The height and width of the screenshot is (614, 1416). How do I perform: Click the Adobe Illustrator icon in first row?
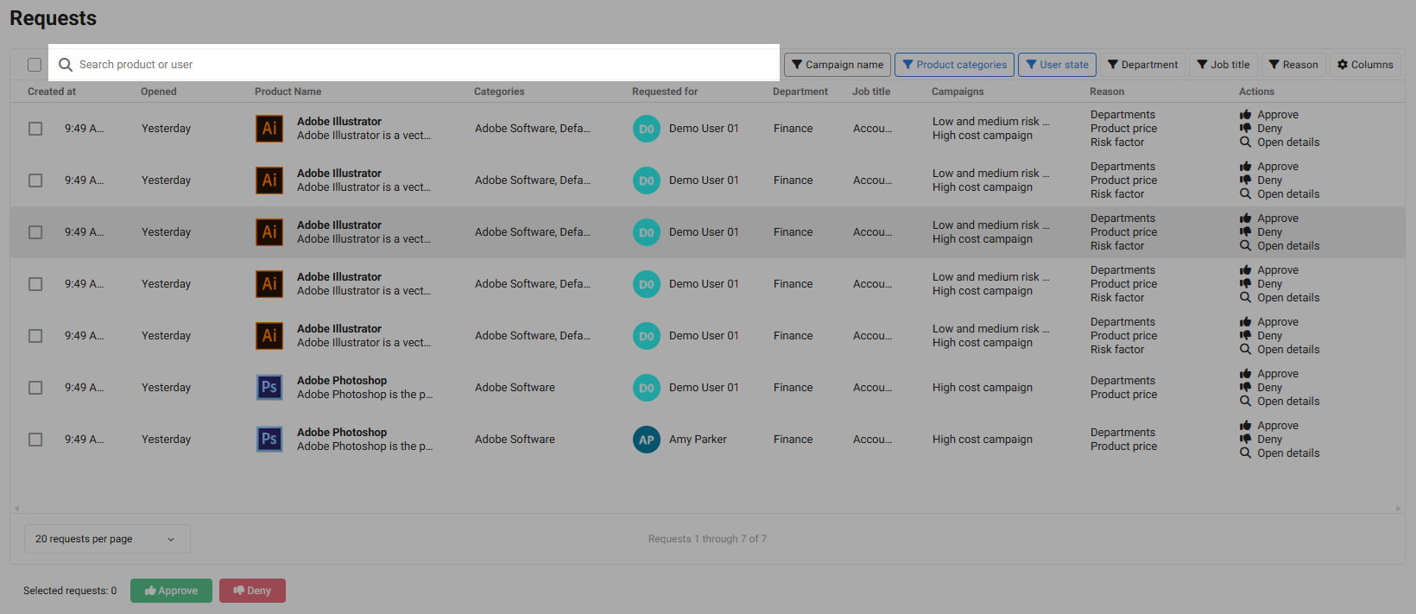[x=269, y=129]
